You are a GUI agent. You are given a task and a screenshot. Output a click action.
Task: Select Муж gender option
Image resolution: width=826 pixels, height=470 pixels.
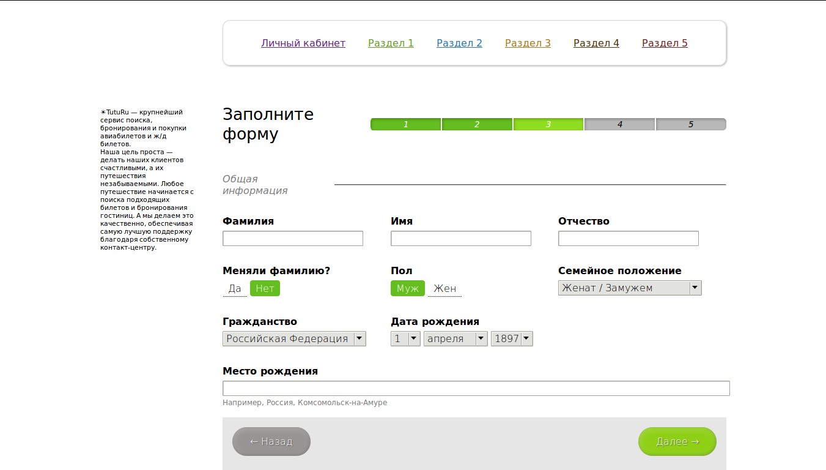(x=408, y=288)
